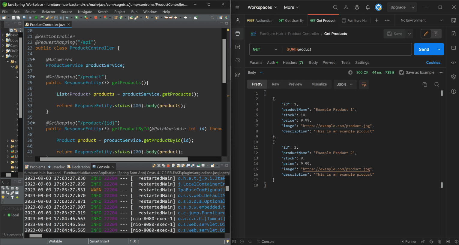Open History icon in Postman sidebar
This screenshot has width=459, height=245.
click(x=238, y=60)
